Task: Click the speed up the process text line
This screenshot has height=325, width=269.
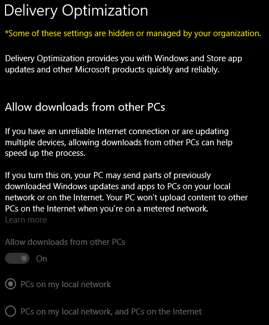Action: [46, 153]
